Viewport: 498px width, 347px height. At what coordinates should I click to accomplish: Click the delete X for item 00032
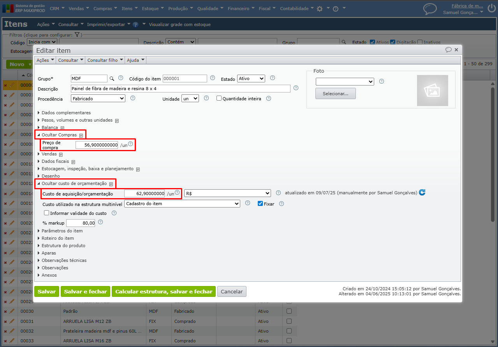(5, 331)
